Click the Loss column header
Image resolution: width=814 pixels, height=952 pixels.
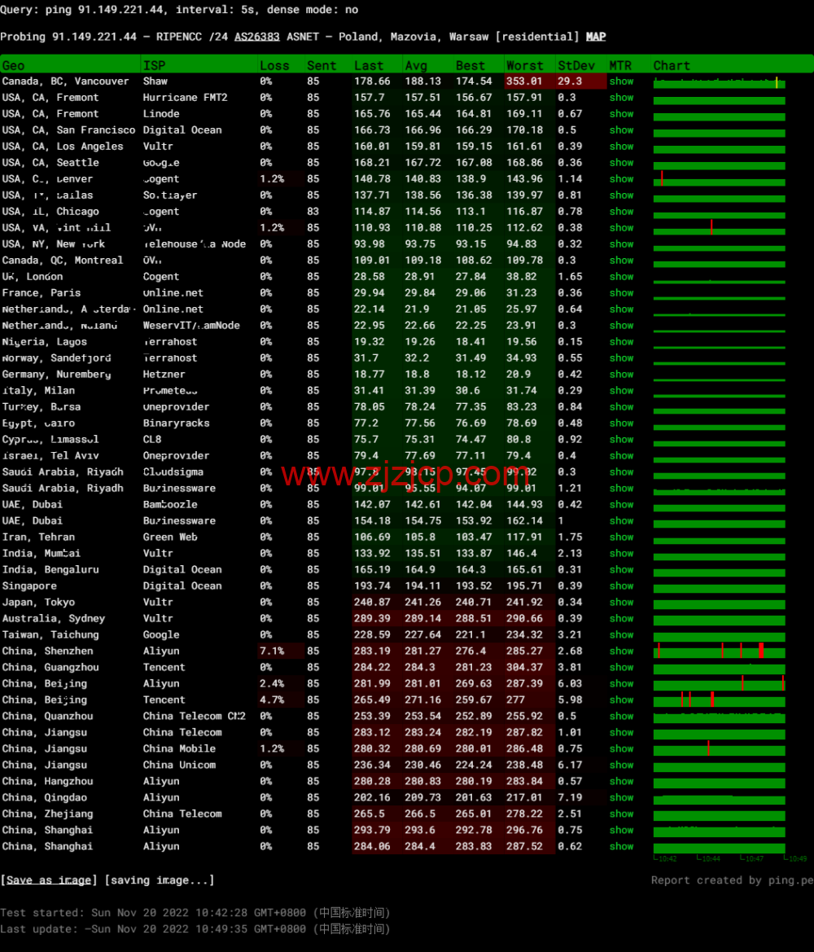pos(274,65)
